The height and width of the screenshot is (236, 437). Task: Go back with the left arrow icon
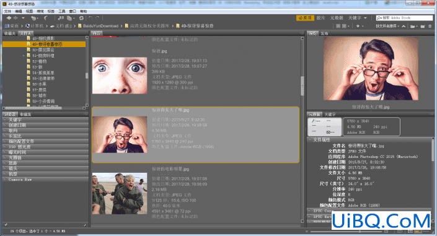pyautogui.click(x=9, y=18)
